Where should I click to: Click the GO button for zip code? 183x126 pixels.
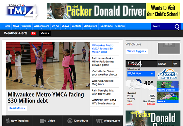[175, 64]
